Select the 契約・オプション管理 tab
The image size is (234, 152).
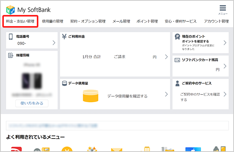[x=88, y=21]
